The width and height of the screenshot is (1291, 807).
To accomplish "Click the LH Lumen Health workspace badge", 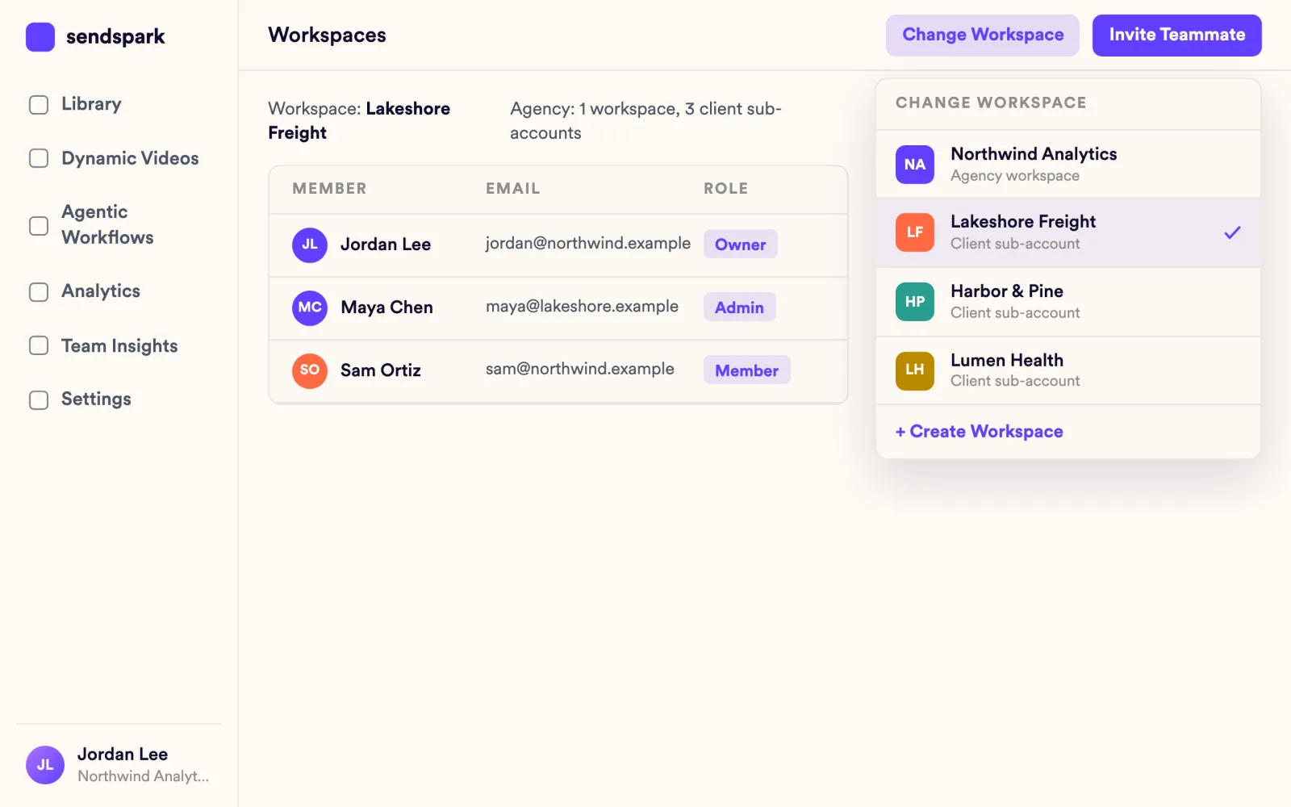I will (915, 370).
